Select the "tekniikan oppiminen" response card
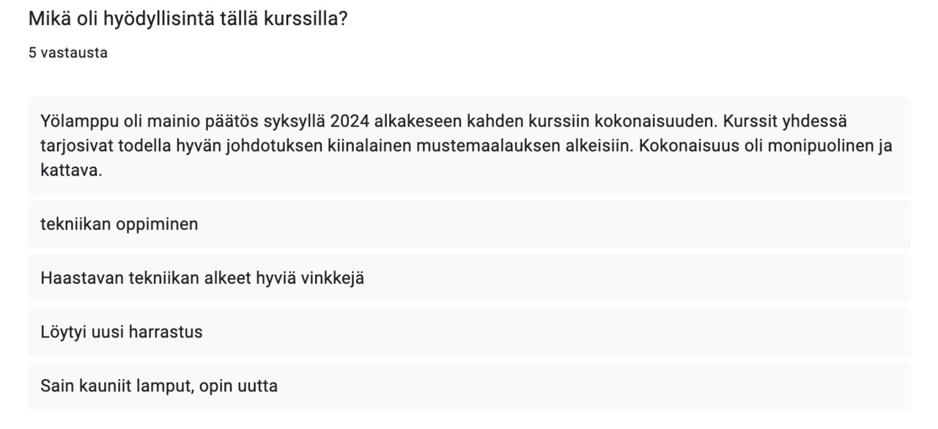The image size is (938, 429). [469, 224]
